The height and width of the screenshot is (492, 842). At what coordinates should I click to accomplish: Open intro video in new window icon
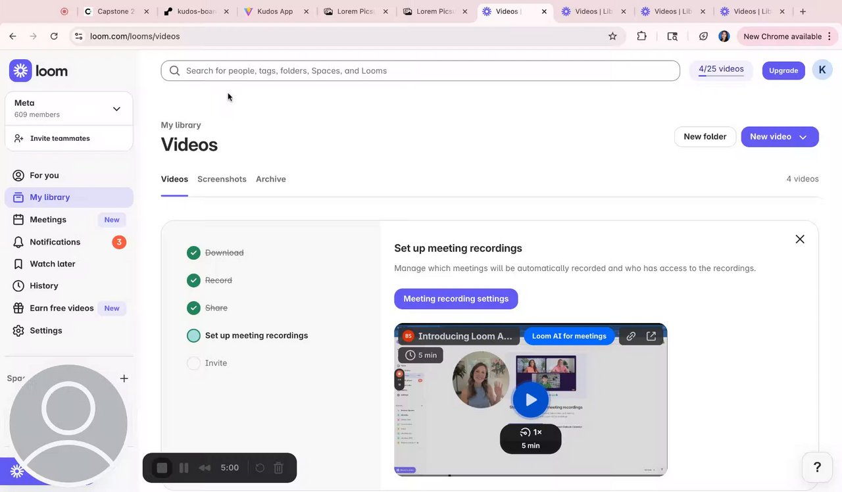[x=651, y=336]
